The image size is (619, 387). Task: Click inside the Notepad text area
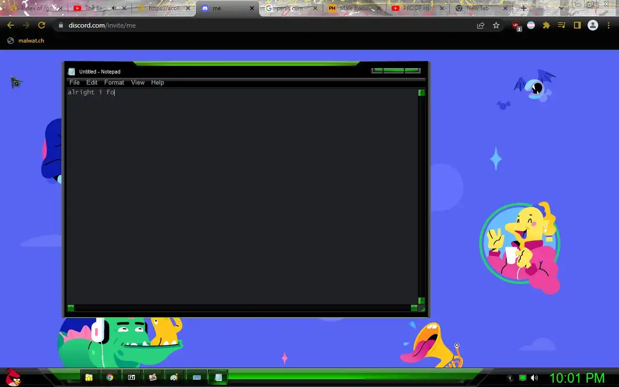pos(242,196)
